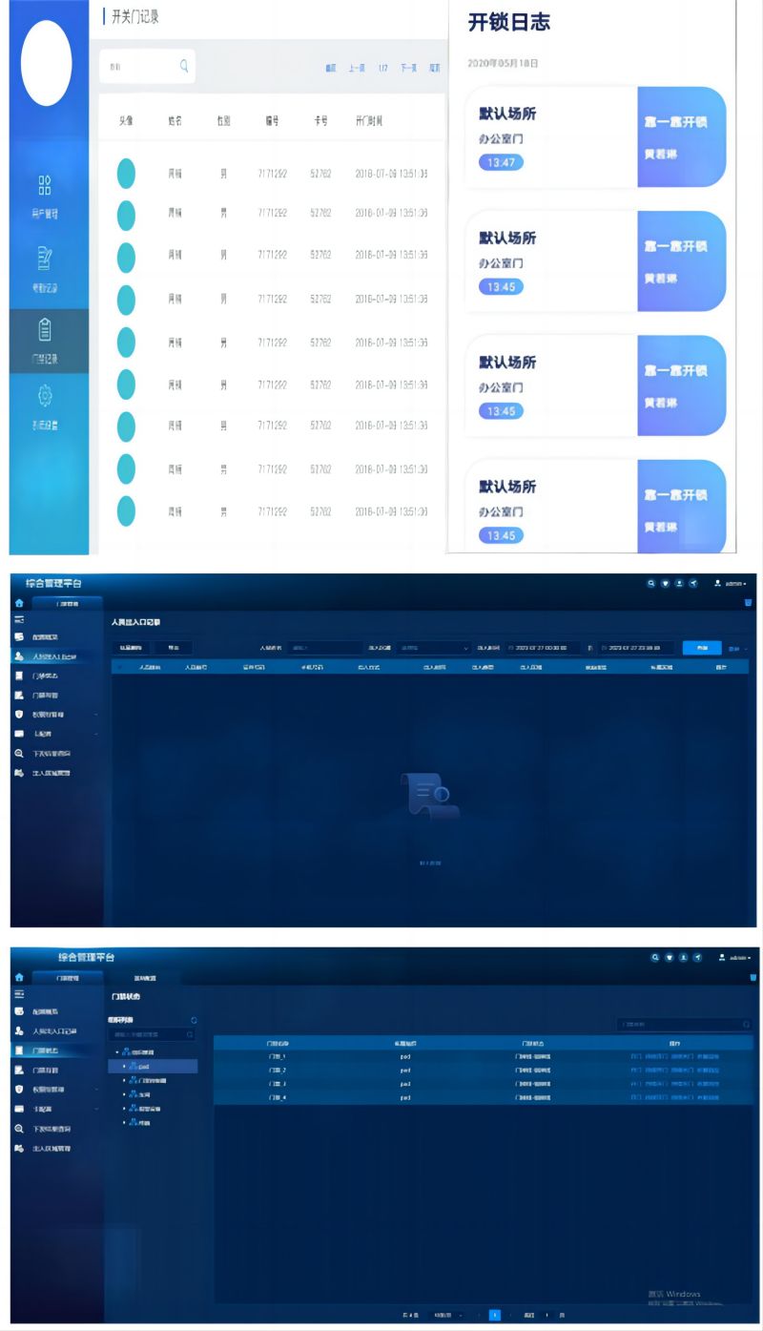The height and width of the screenshot is (1331, 763).
Task: Open 系统设置 via the gear icon
Action: (45, 395)
